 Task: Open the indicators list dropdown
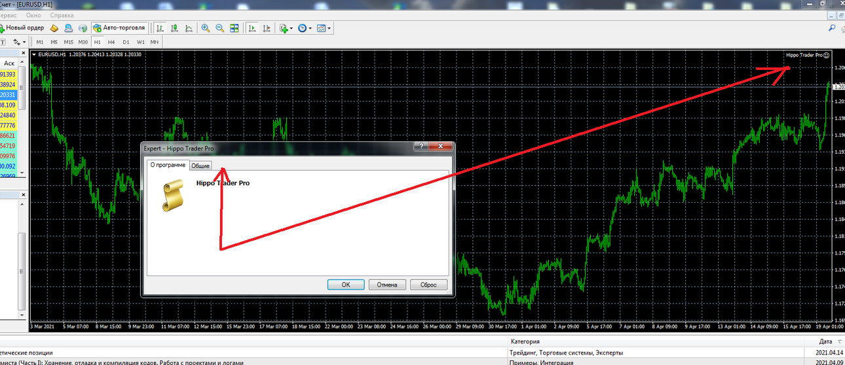pos(286,28)
